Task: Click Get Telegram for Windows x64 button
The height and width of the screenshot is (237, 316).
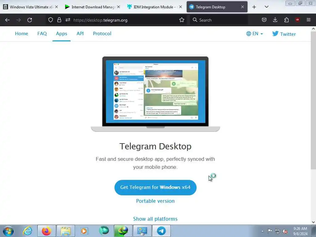Action: tap(156, 187)
